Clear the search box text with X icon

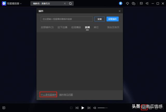pos(65,4)
